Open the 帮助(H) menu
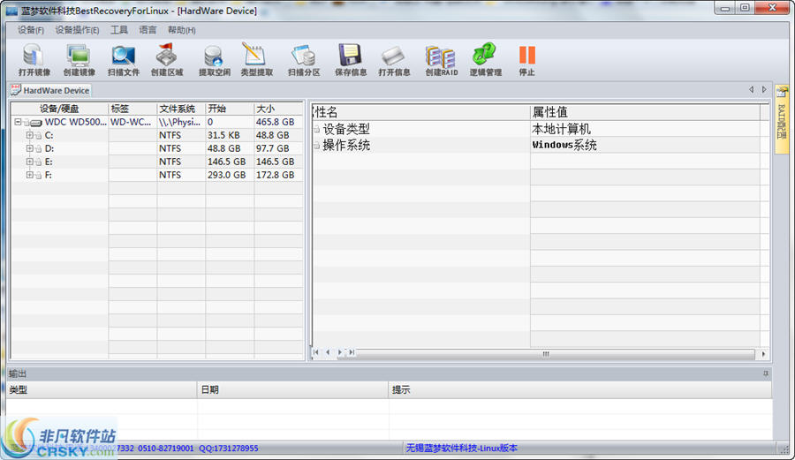 pyautogui.click(x=181, y=30)
